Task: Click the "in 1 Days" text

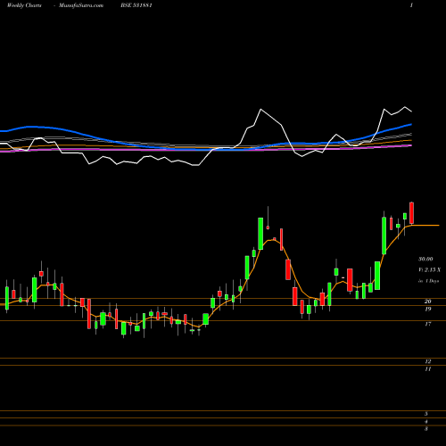Action: point(428,281)
